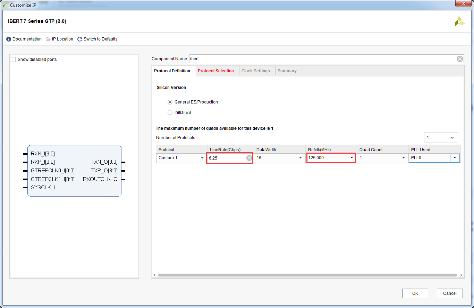Click the Refclk(MHz) column header
This screenshot has width=474, height=308.
(x=331, y=150)
